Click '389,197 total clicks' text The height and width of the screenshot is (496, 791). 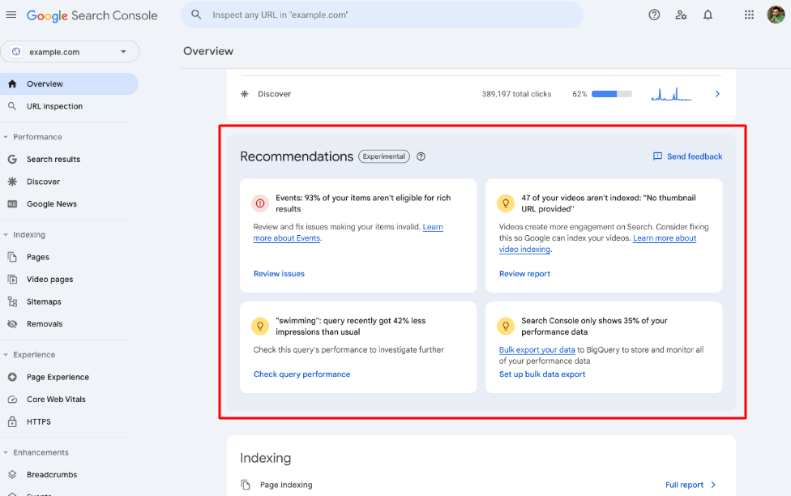coord(516,94)
